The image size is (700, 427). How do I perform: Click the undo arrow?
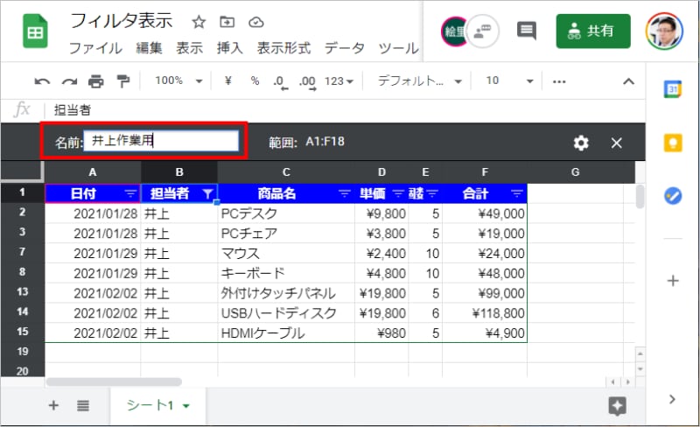42,81
